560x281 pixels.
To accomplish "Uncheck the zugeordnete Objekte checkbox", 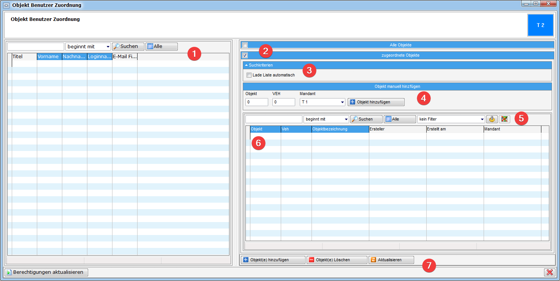I will point(245,55).
